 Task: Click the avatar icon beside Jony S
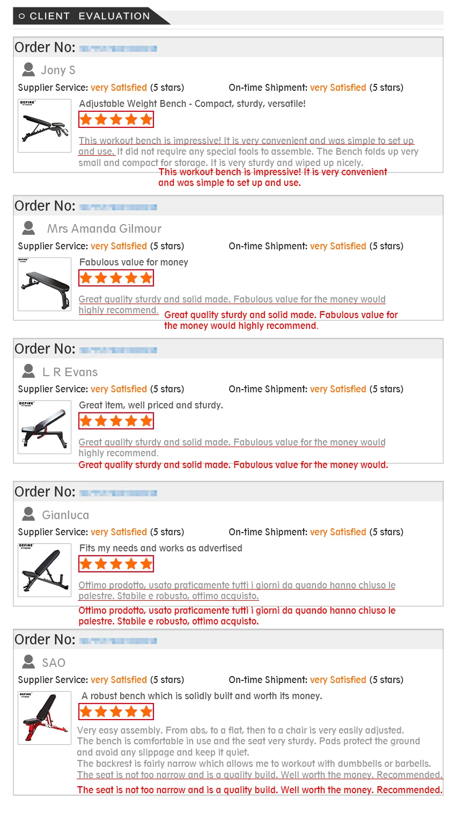click(x=28, y=69)
